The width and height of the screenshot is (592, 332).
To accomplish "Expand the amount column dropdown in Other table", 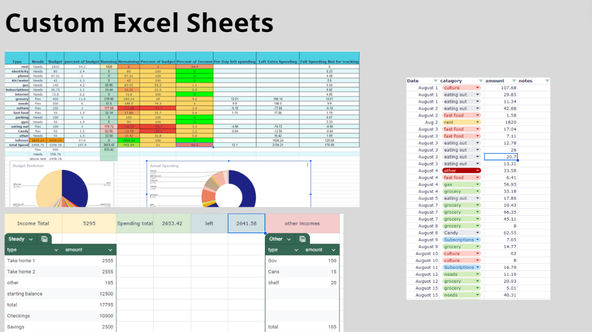I will 334,250.
